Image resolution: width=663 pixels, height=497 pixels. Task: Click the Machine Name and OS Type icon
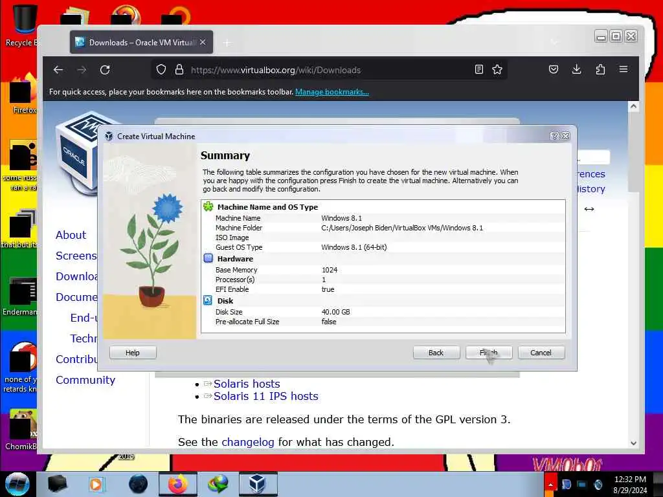[208, 206]
